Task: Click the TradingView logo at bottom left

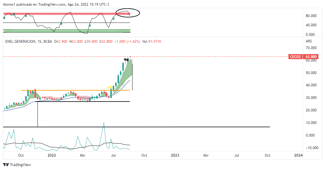Action: (17, 165)
